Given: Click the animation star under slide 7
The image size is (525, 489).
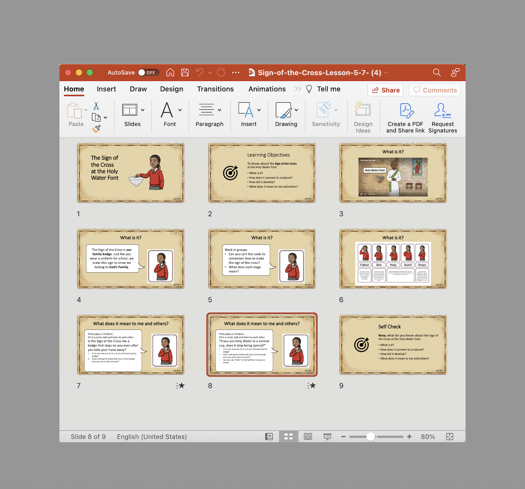Looking at the screenshot, I should (180, 386).
